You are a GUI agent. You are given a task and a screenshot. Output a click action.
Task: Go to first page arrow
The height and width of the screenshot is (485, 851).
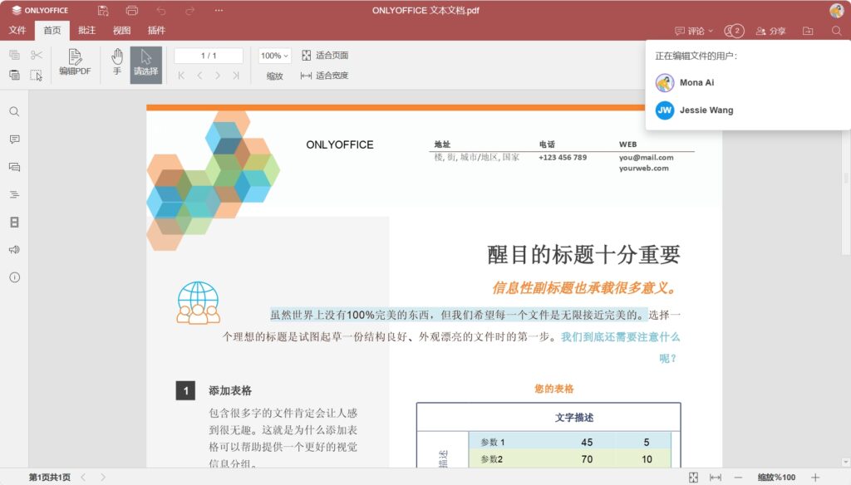tap(181, 76)
